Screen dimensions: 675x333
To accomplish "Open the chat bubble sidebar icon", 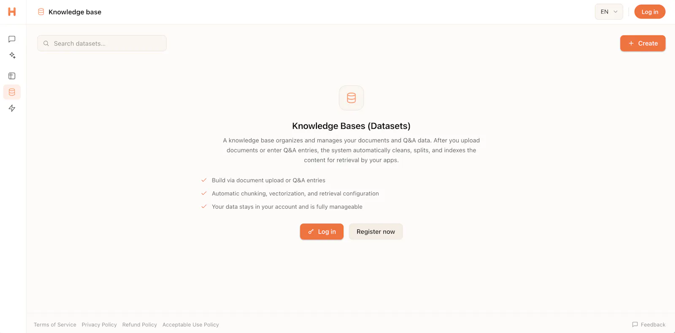I will pos(12,39).
